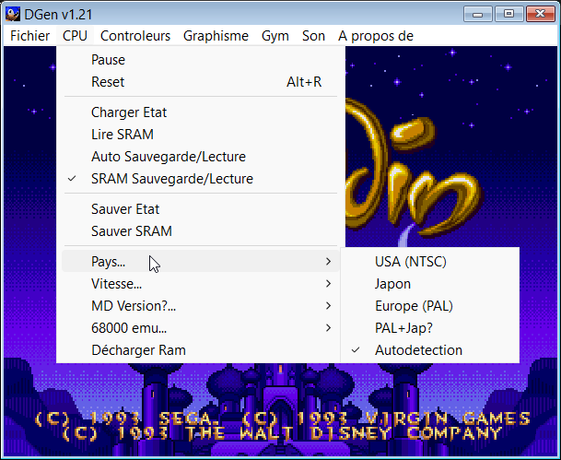
Task: Open the Gym menu
Action: pyautogui.click(x=275, y=36)
